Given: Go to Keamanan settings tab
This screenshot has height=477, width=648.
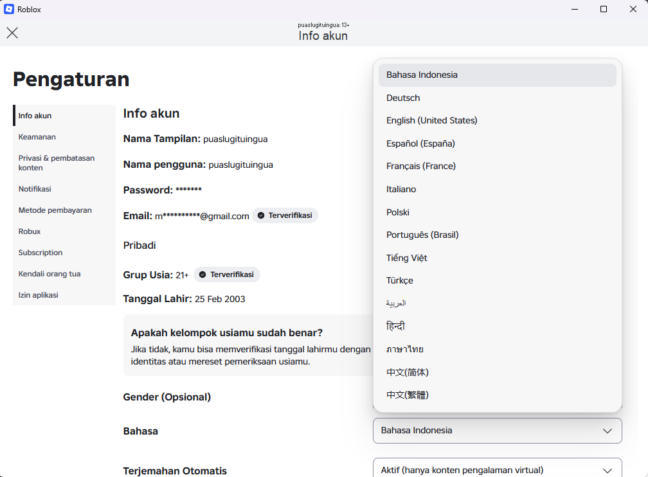Looking at the screenshot, I should pyautogui.click(x=64, y=137).
